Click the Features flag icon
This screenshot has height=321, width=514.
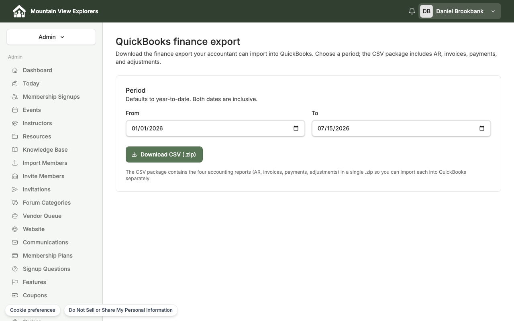coord(15,282)
